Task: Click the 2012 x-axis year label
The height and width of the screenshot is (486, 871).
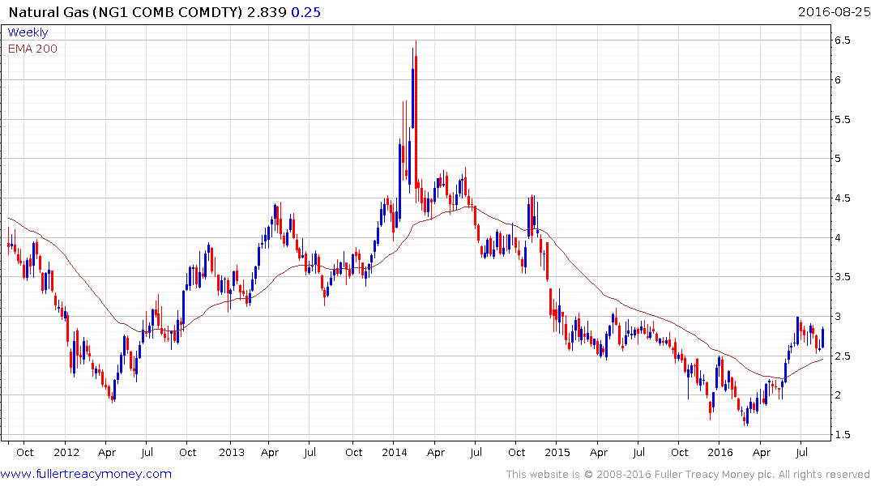Action: point(66,452)
